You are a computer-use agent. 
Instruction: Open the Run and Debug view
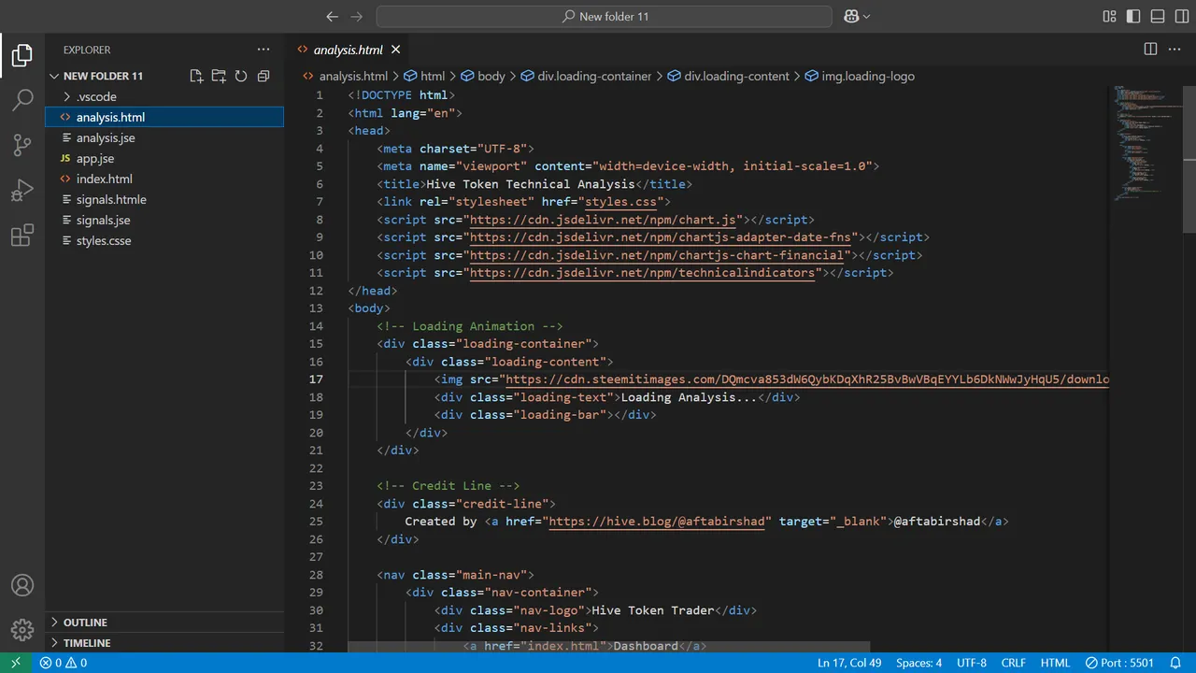coord(22,191)
